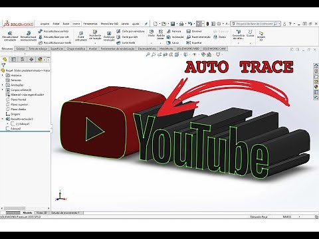
Task: Choose Corte por loft command
Action: (x=127, y=37)
